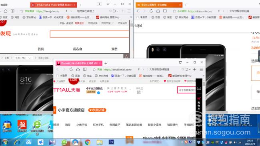
Task: Click TMALL天猫 logo
Action: tap(67, 90)
